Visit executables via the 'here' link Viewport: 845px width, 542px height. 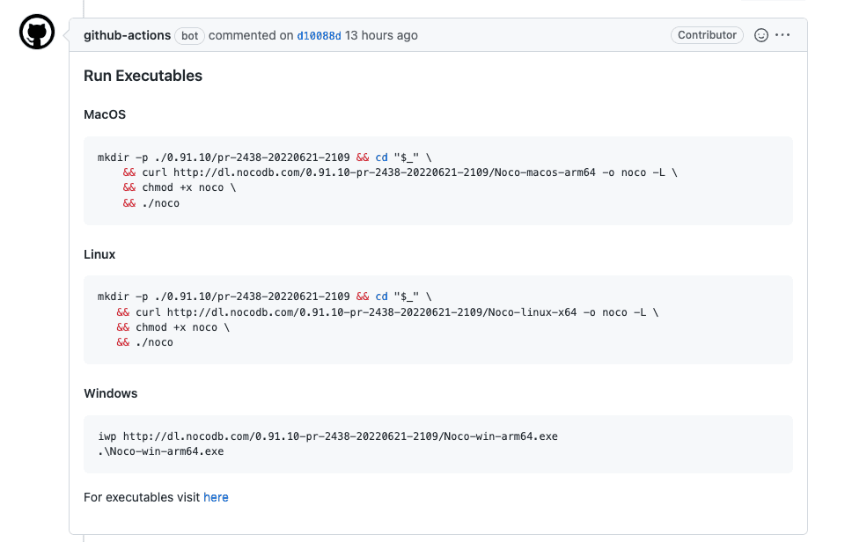click(216, 497)
